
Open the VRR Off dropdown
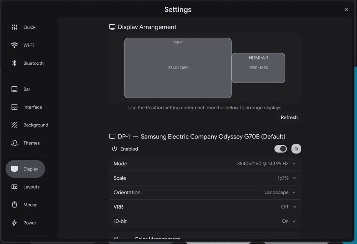[x=205, y=207]
